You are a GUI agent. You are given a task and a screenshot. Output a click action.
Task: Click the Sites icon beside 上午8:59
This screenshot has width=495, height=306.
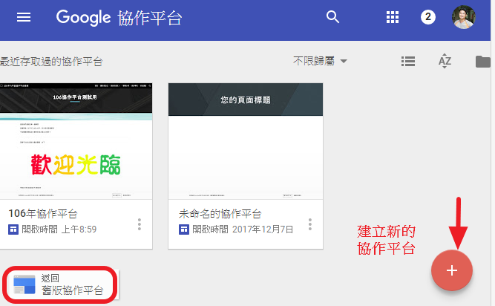[x=13, y=229]
